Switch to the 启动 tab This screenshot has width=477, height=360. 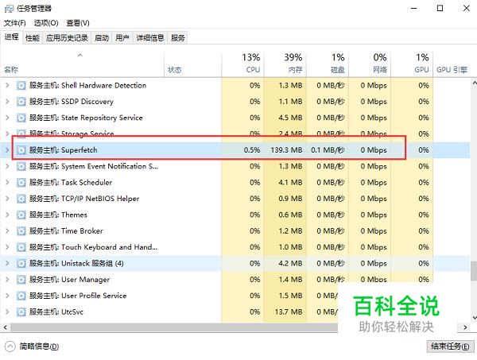(102, 38)
